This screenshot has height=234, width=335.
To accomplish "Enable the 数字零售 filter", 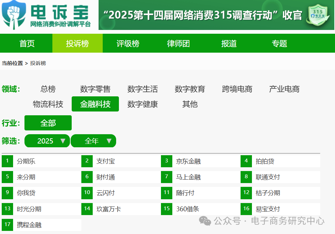I will [x=95, y=89].
